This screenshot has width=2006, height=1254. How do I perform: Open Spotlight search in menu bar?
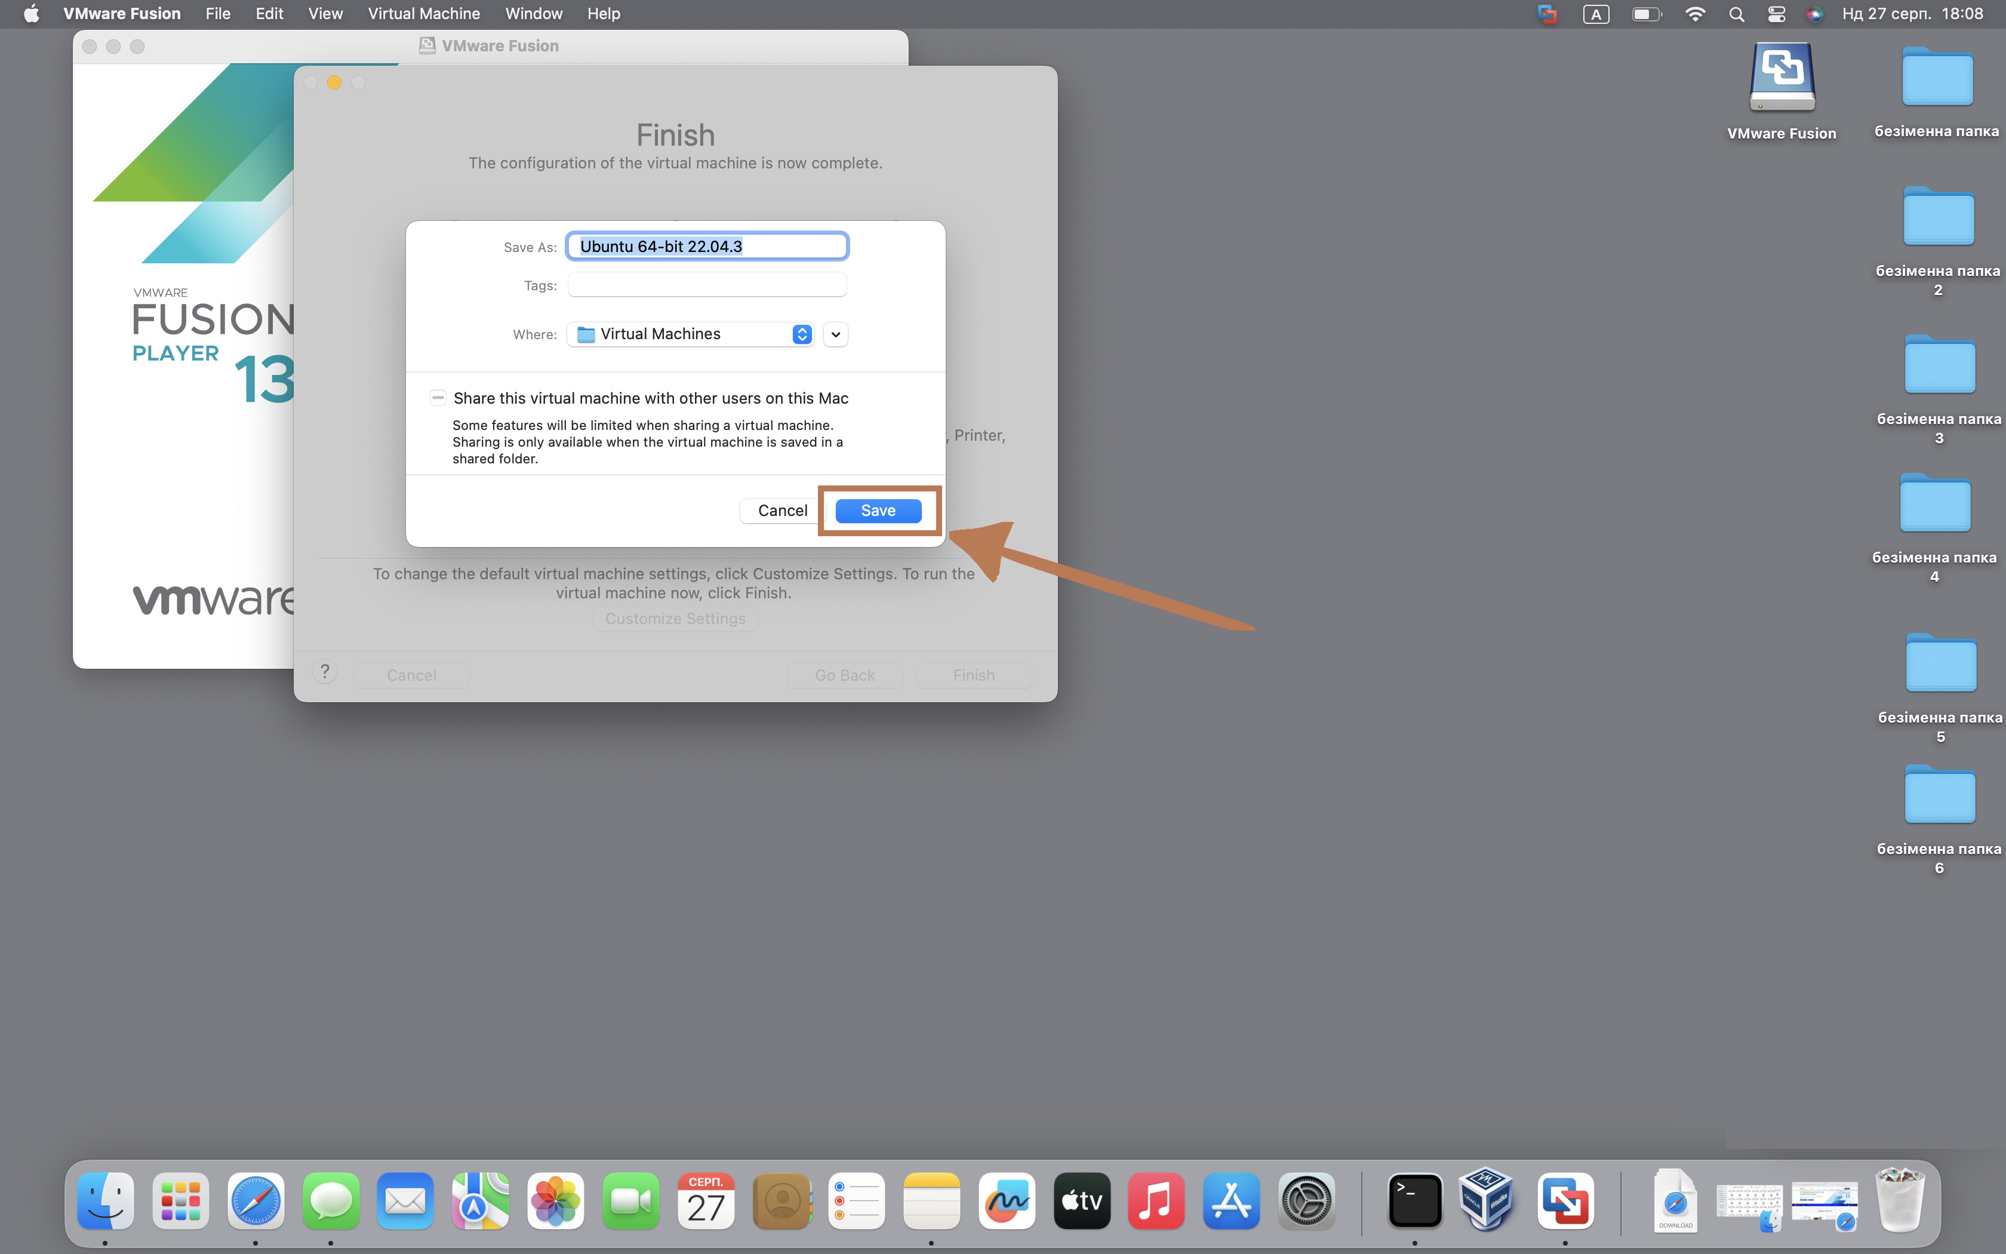(x=1737, y=13)
